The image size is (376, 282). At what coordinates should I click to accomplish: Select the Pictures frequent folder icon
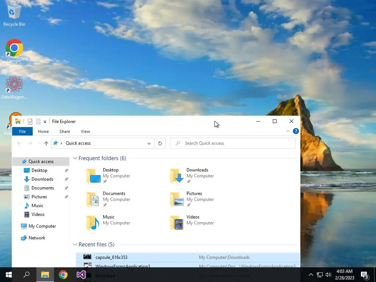tap(177, 199)
